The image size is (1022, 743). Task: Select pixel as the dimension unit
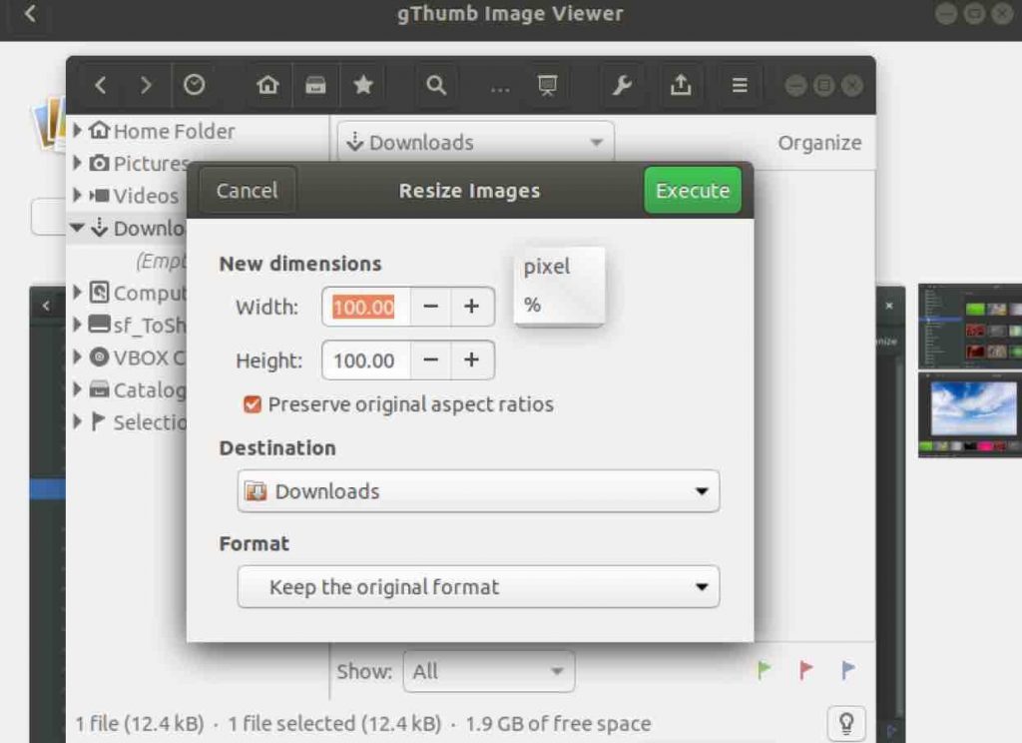545,267
